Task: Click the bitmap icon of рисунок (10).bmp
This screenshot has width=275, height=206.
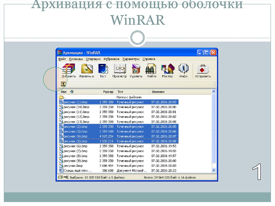Action: pyautogui.click(x=61, y=107)
